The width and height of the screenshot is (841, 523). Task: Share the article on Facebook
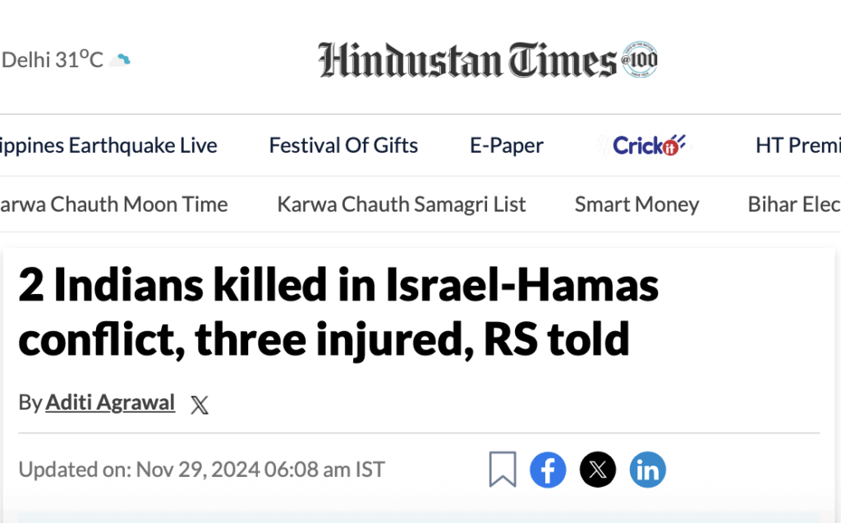coord(548,470)
